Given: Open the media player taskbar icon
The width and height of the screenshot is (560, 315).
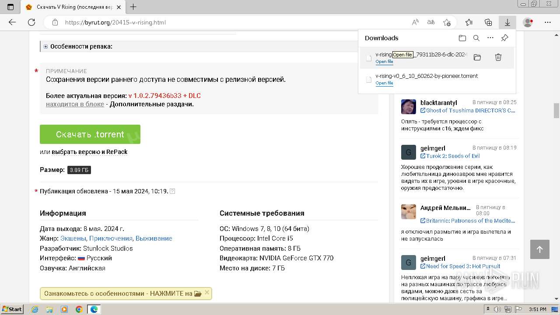Looking at the screenshot, I should click(64, 309).
